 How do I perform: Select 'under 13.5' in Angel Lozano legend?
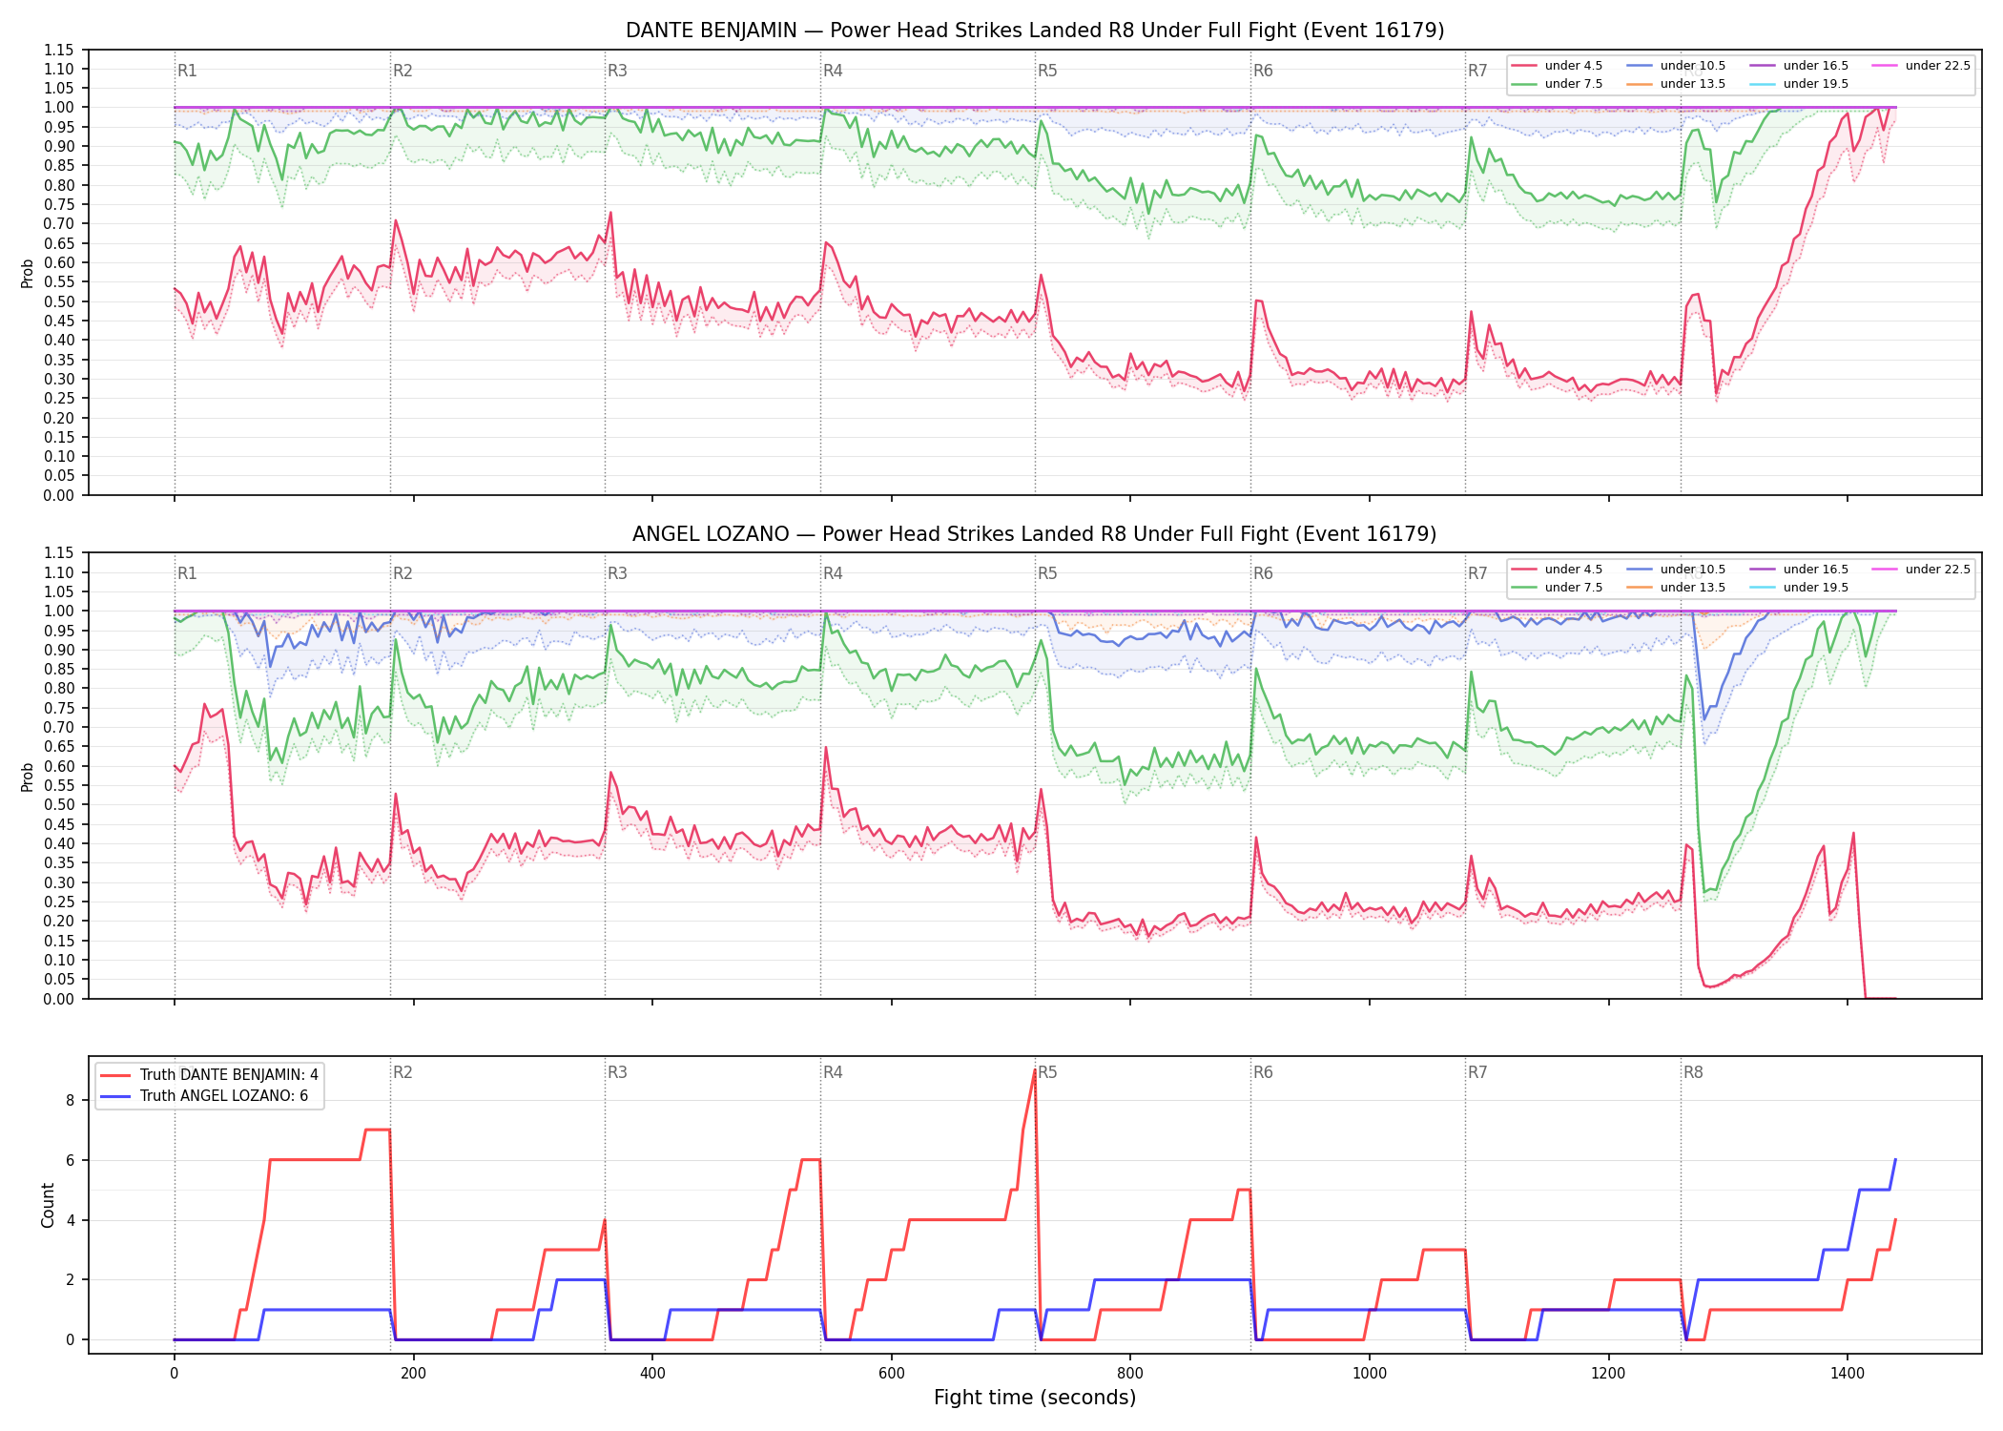[x=1677, y=588]
